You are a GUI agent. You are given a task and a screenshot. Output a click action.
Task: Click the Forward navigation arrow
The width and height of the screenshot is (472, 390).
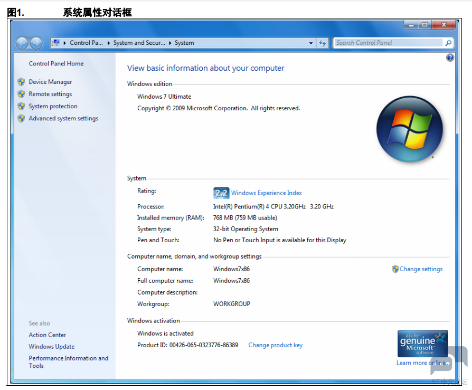36,43
